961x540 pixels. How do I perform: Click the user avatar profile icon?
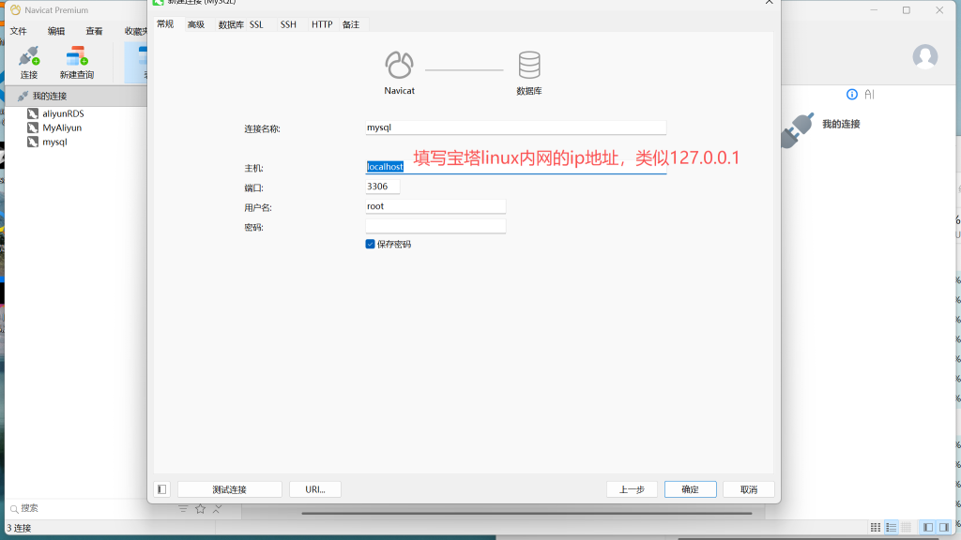point(924,56)
